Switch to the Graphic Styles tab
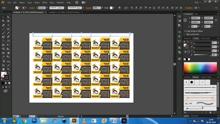Viewport: 220px width, 124px height. click(206, 77)
